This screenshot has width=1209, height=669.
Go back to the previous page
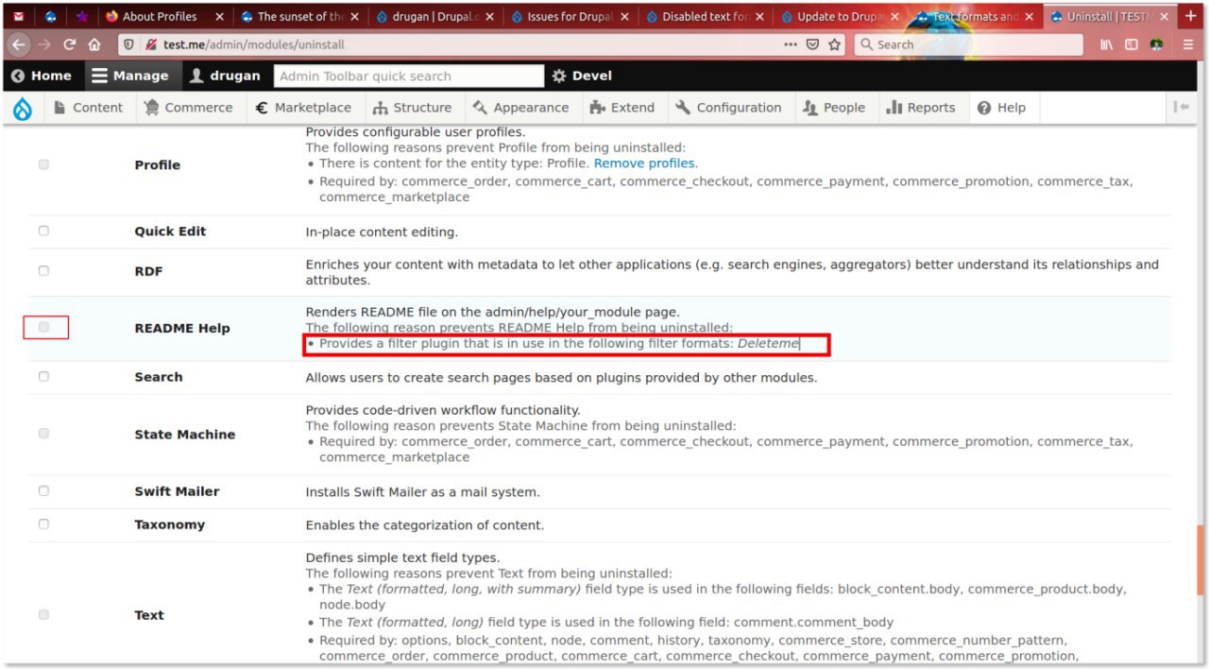(19, 44)
